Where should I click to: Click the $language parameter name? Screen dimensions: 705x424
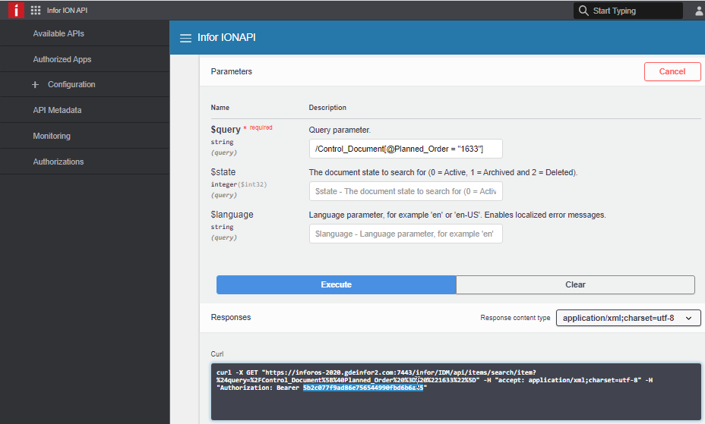click(232, 215)
